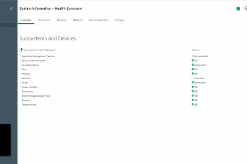Open the Fans subsystem link
Image resolution: width=247 pixels, height=164 pixels.
pos(24,69)
